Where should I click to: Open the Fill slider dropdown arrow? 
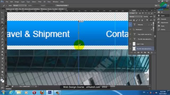[x=154, y=20]
